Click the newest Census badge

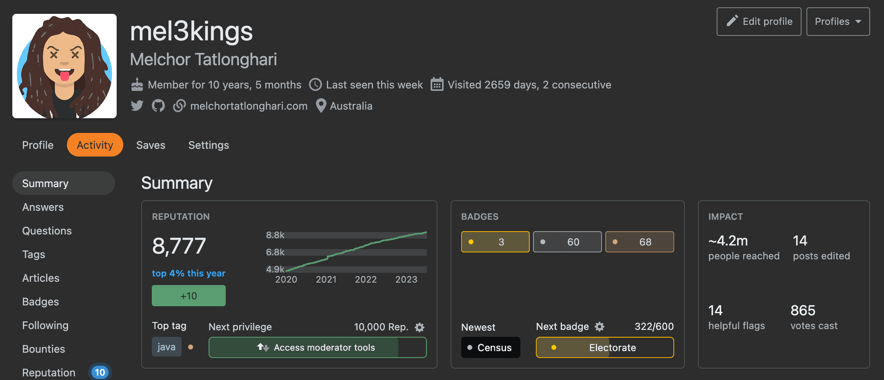(x=491, y=347)
